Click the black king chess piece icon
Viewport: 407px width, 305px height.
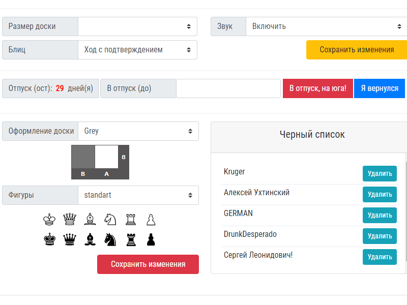(49, 239)
